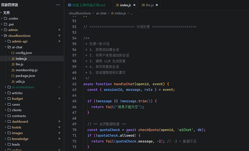This screenshot has height=151, width=249.
Task: Click the handleChat function name
Action: 124,84
